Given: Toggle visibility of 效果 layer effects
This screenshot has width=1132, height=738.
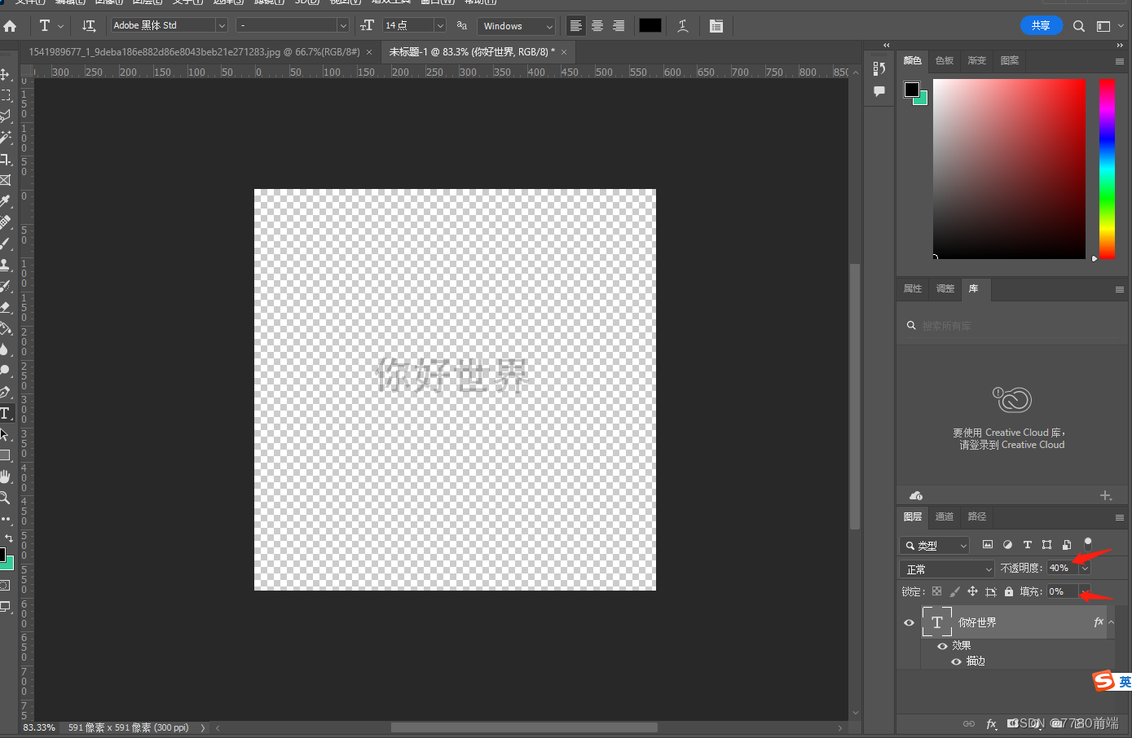Looking at the screenshot, I should [942, 645].
